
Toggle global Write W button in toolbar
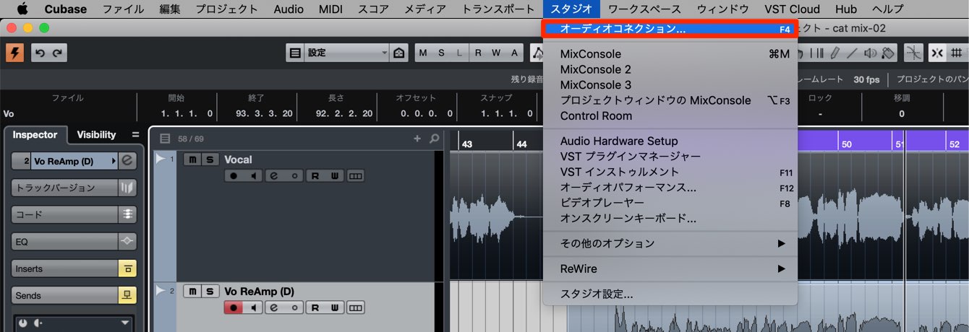pyautogui.click(x=496, y=53)
